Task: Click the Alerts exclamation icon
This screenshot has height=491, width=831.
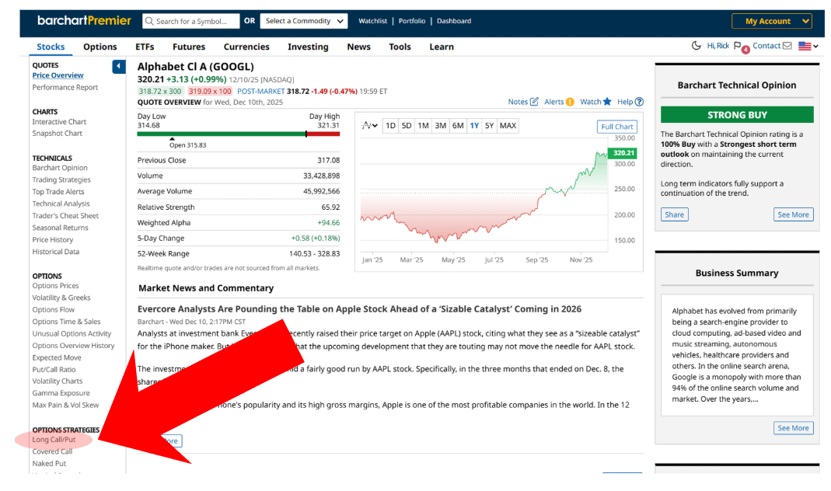Action: [x=570, y=102]
